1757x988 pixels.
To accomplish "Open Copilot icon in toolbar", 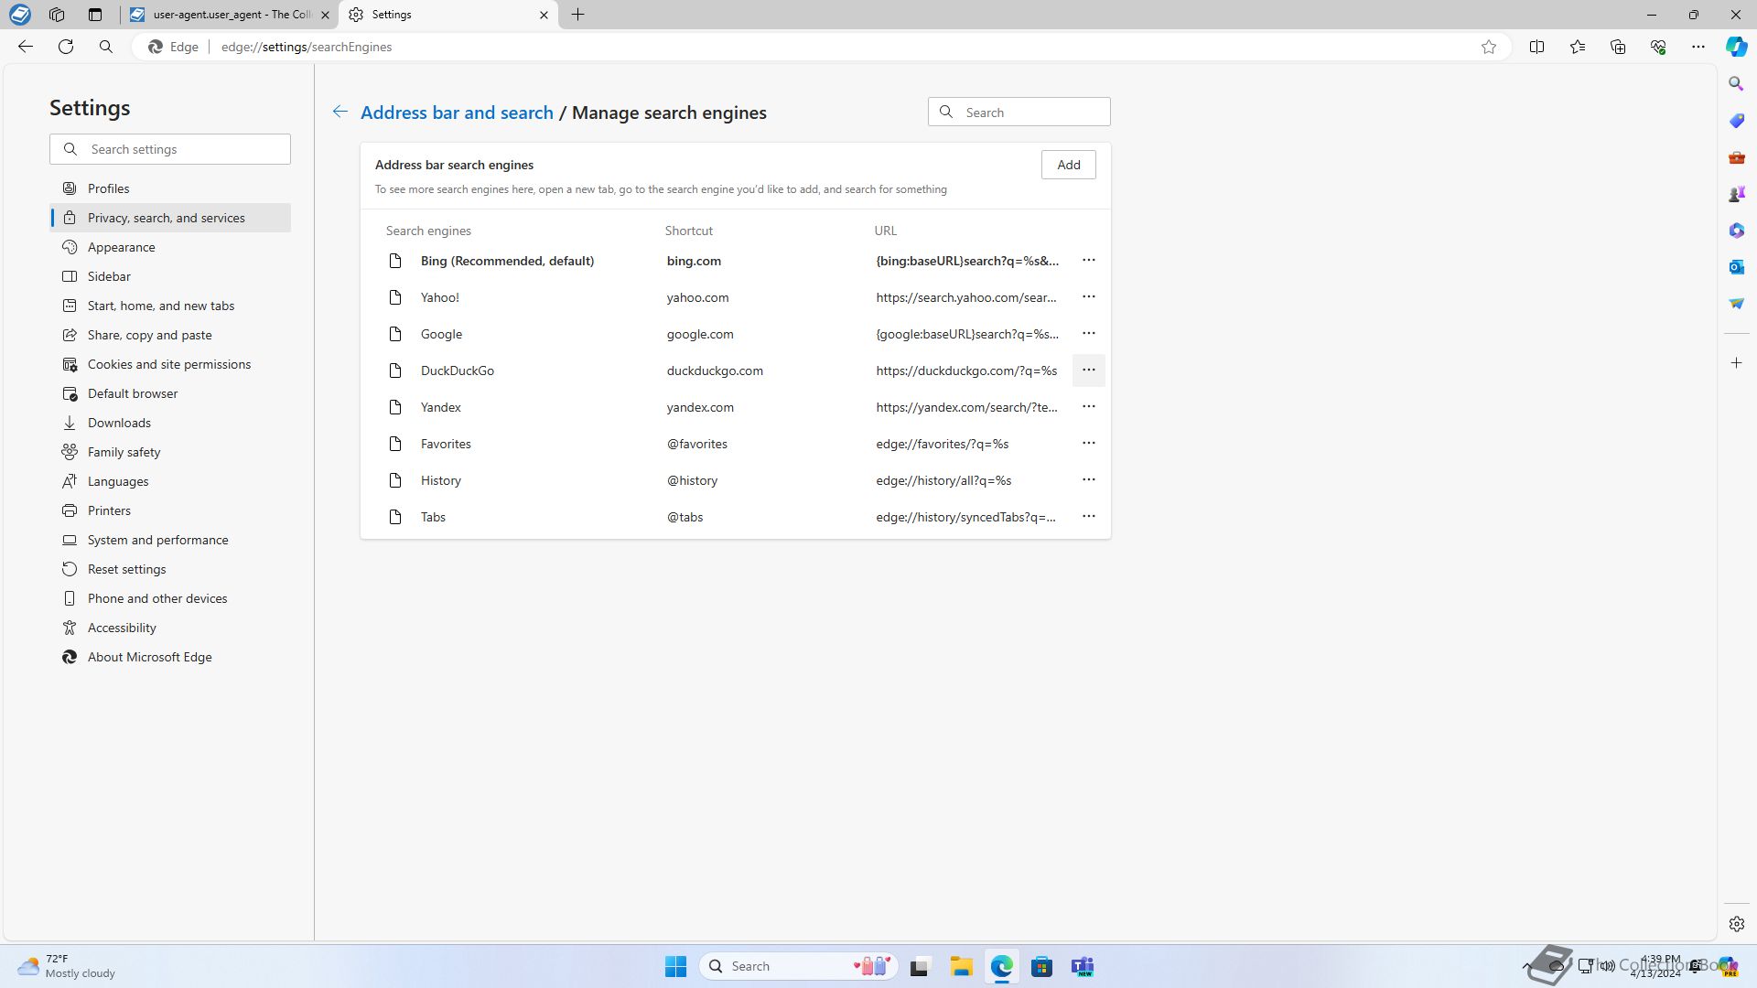I will point(1737,47).
